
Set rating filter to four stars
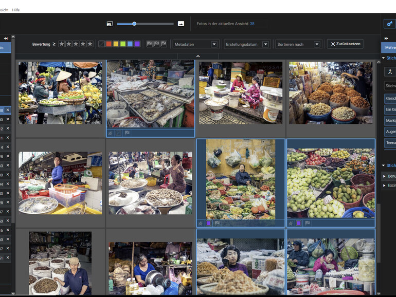pyautogui.click(x=83, y=44)
